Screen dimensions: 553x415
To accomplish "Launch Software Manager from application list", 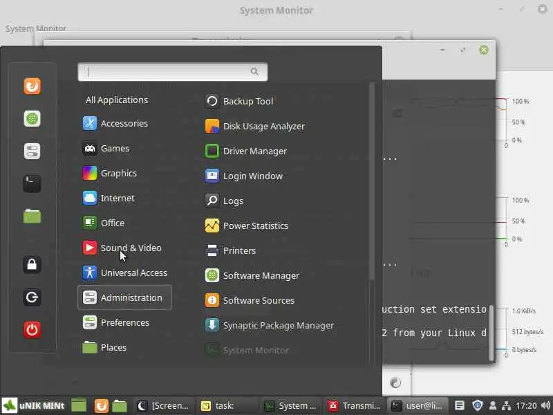I will (252, 275).
